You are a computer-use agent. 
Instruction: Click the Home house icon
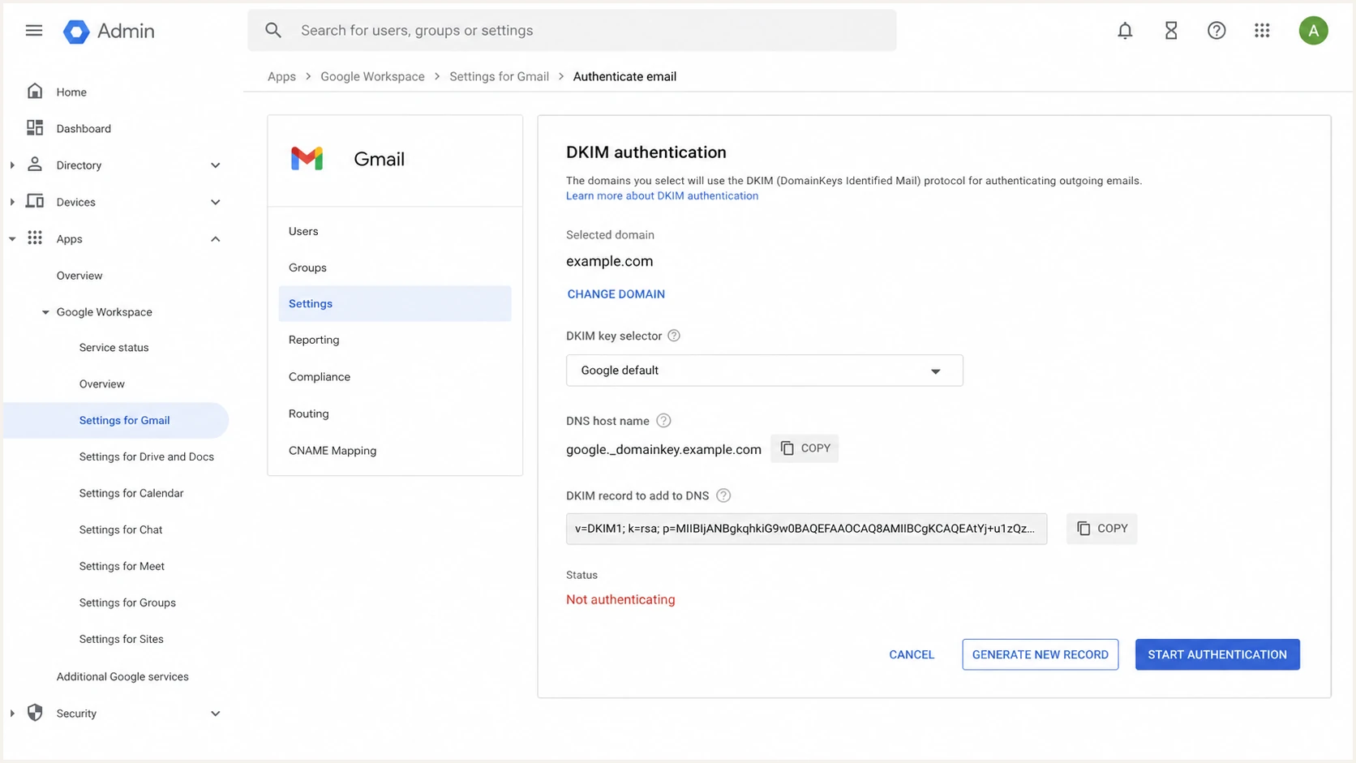point(35,91)
